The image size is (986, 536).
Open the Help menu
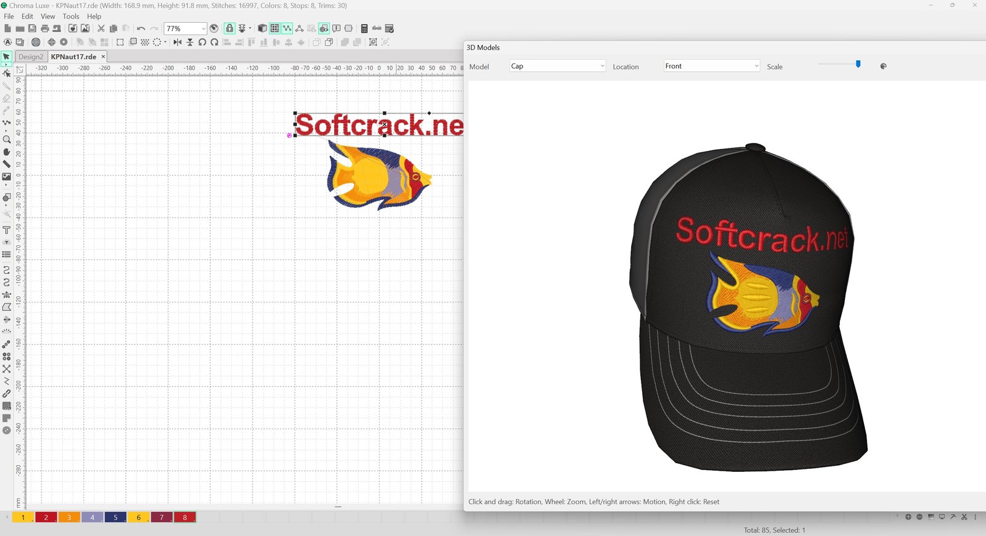(94, 17)
